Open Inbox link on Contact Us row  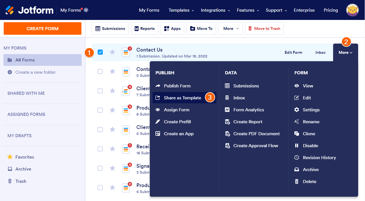click(321, 52)
